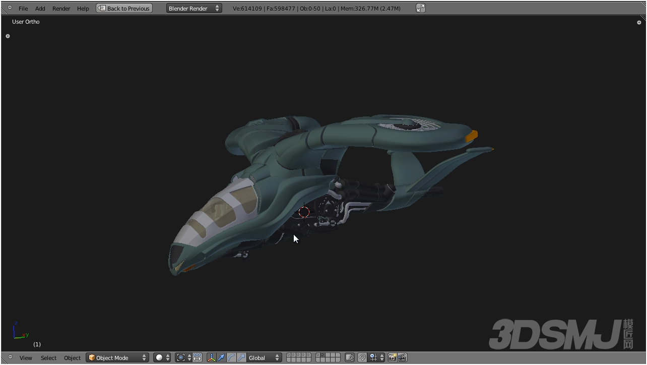Click OpenGL render animation clapper icon
The width and height of the screenshot is (647, 365).
coord(402,357)
